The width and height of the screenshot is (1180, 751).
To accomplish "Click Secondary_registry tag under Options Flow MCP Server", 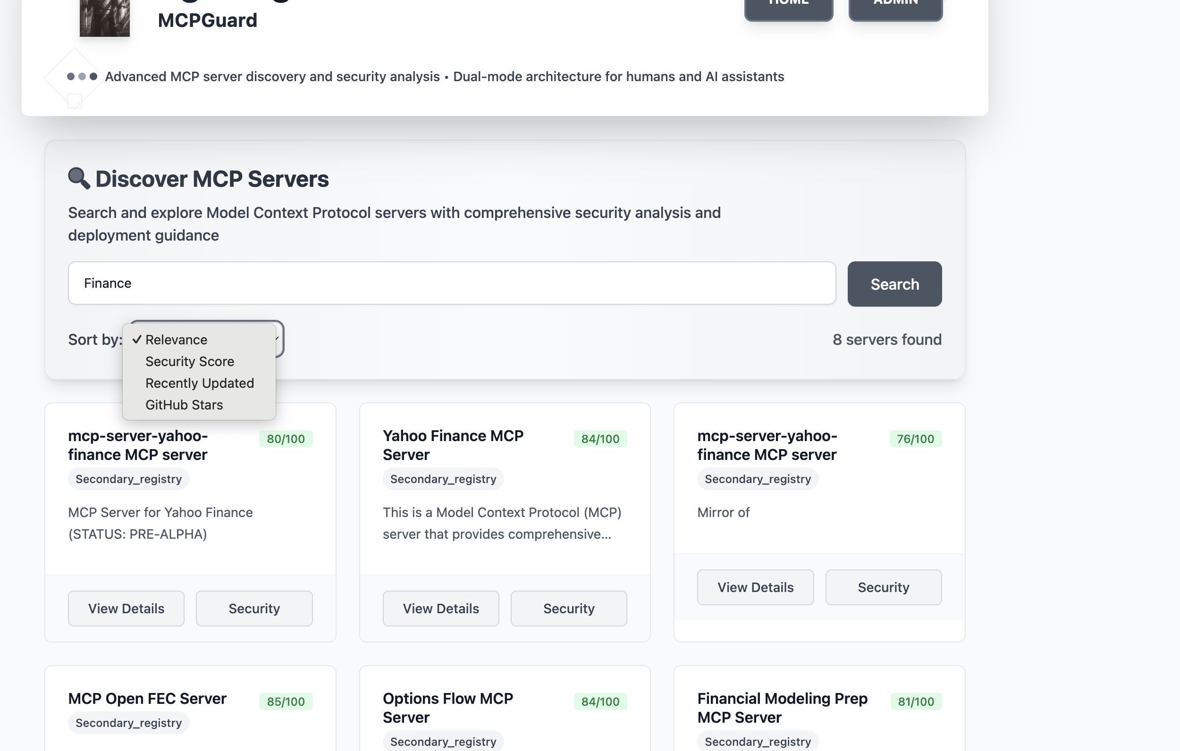I will [x=443, y=741].
